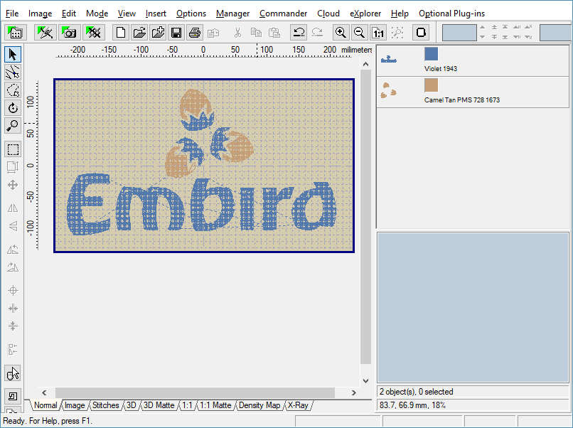Select the blue Embird text object thumbnail
573x428 pixels.
[x=388, y=59]
